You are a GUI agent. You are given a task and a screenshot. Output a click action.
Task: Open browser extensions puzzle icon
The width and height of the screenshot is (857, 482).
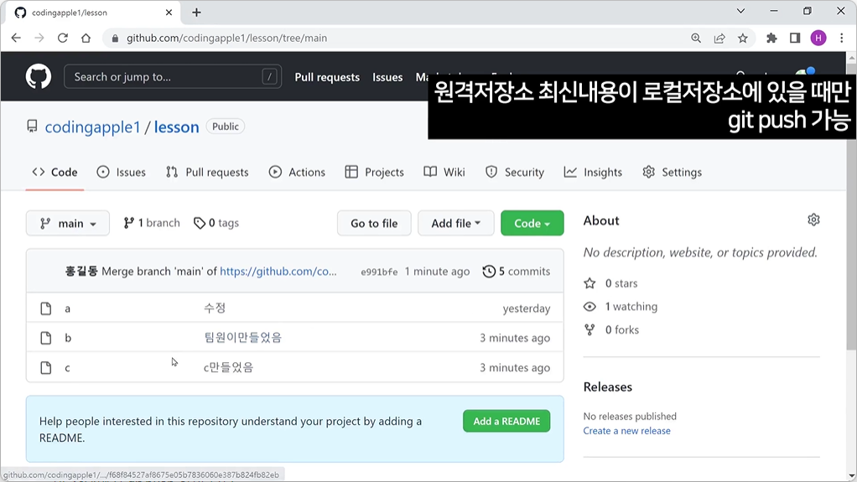[771, 38]
